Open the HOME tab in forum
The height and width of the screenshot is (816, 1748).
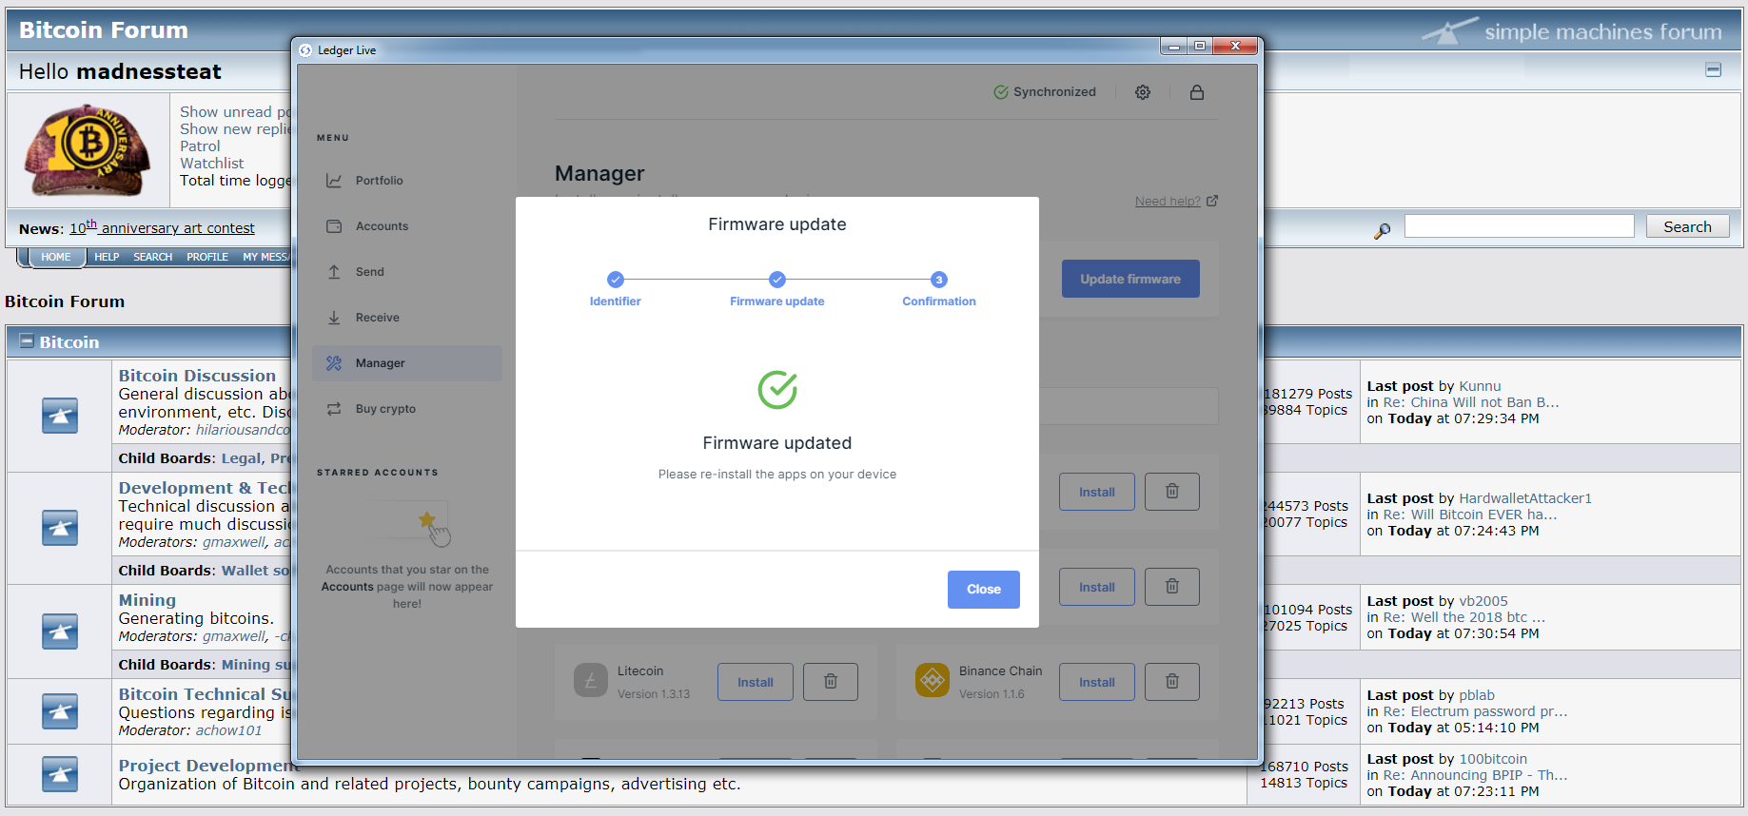pyautogui.click(x=55, y=257)
